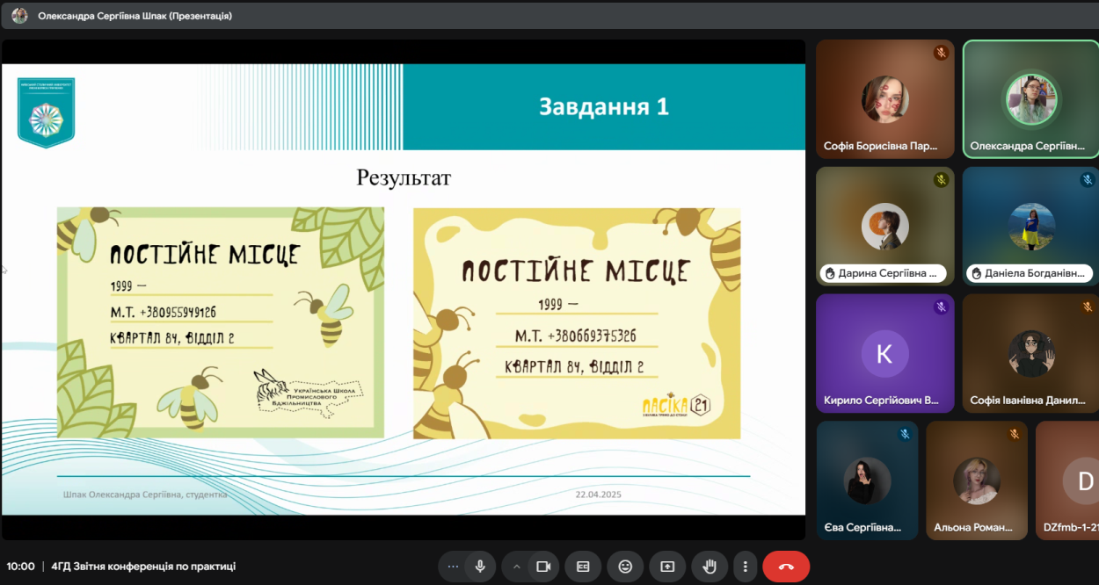Viewport: 1099px width, 585px height.
Task: Click the green business card image
Action: (x=221, y=322)
